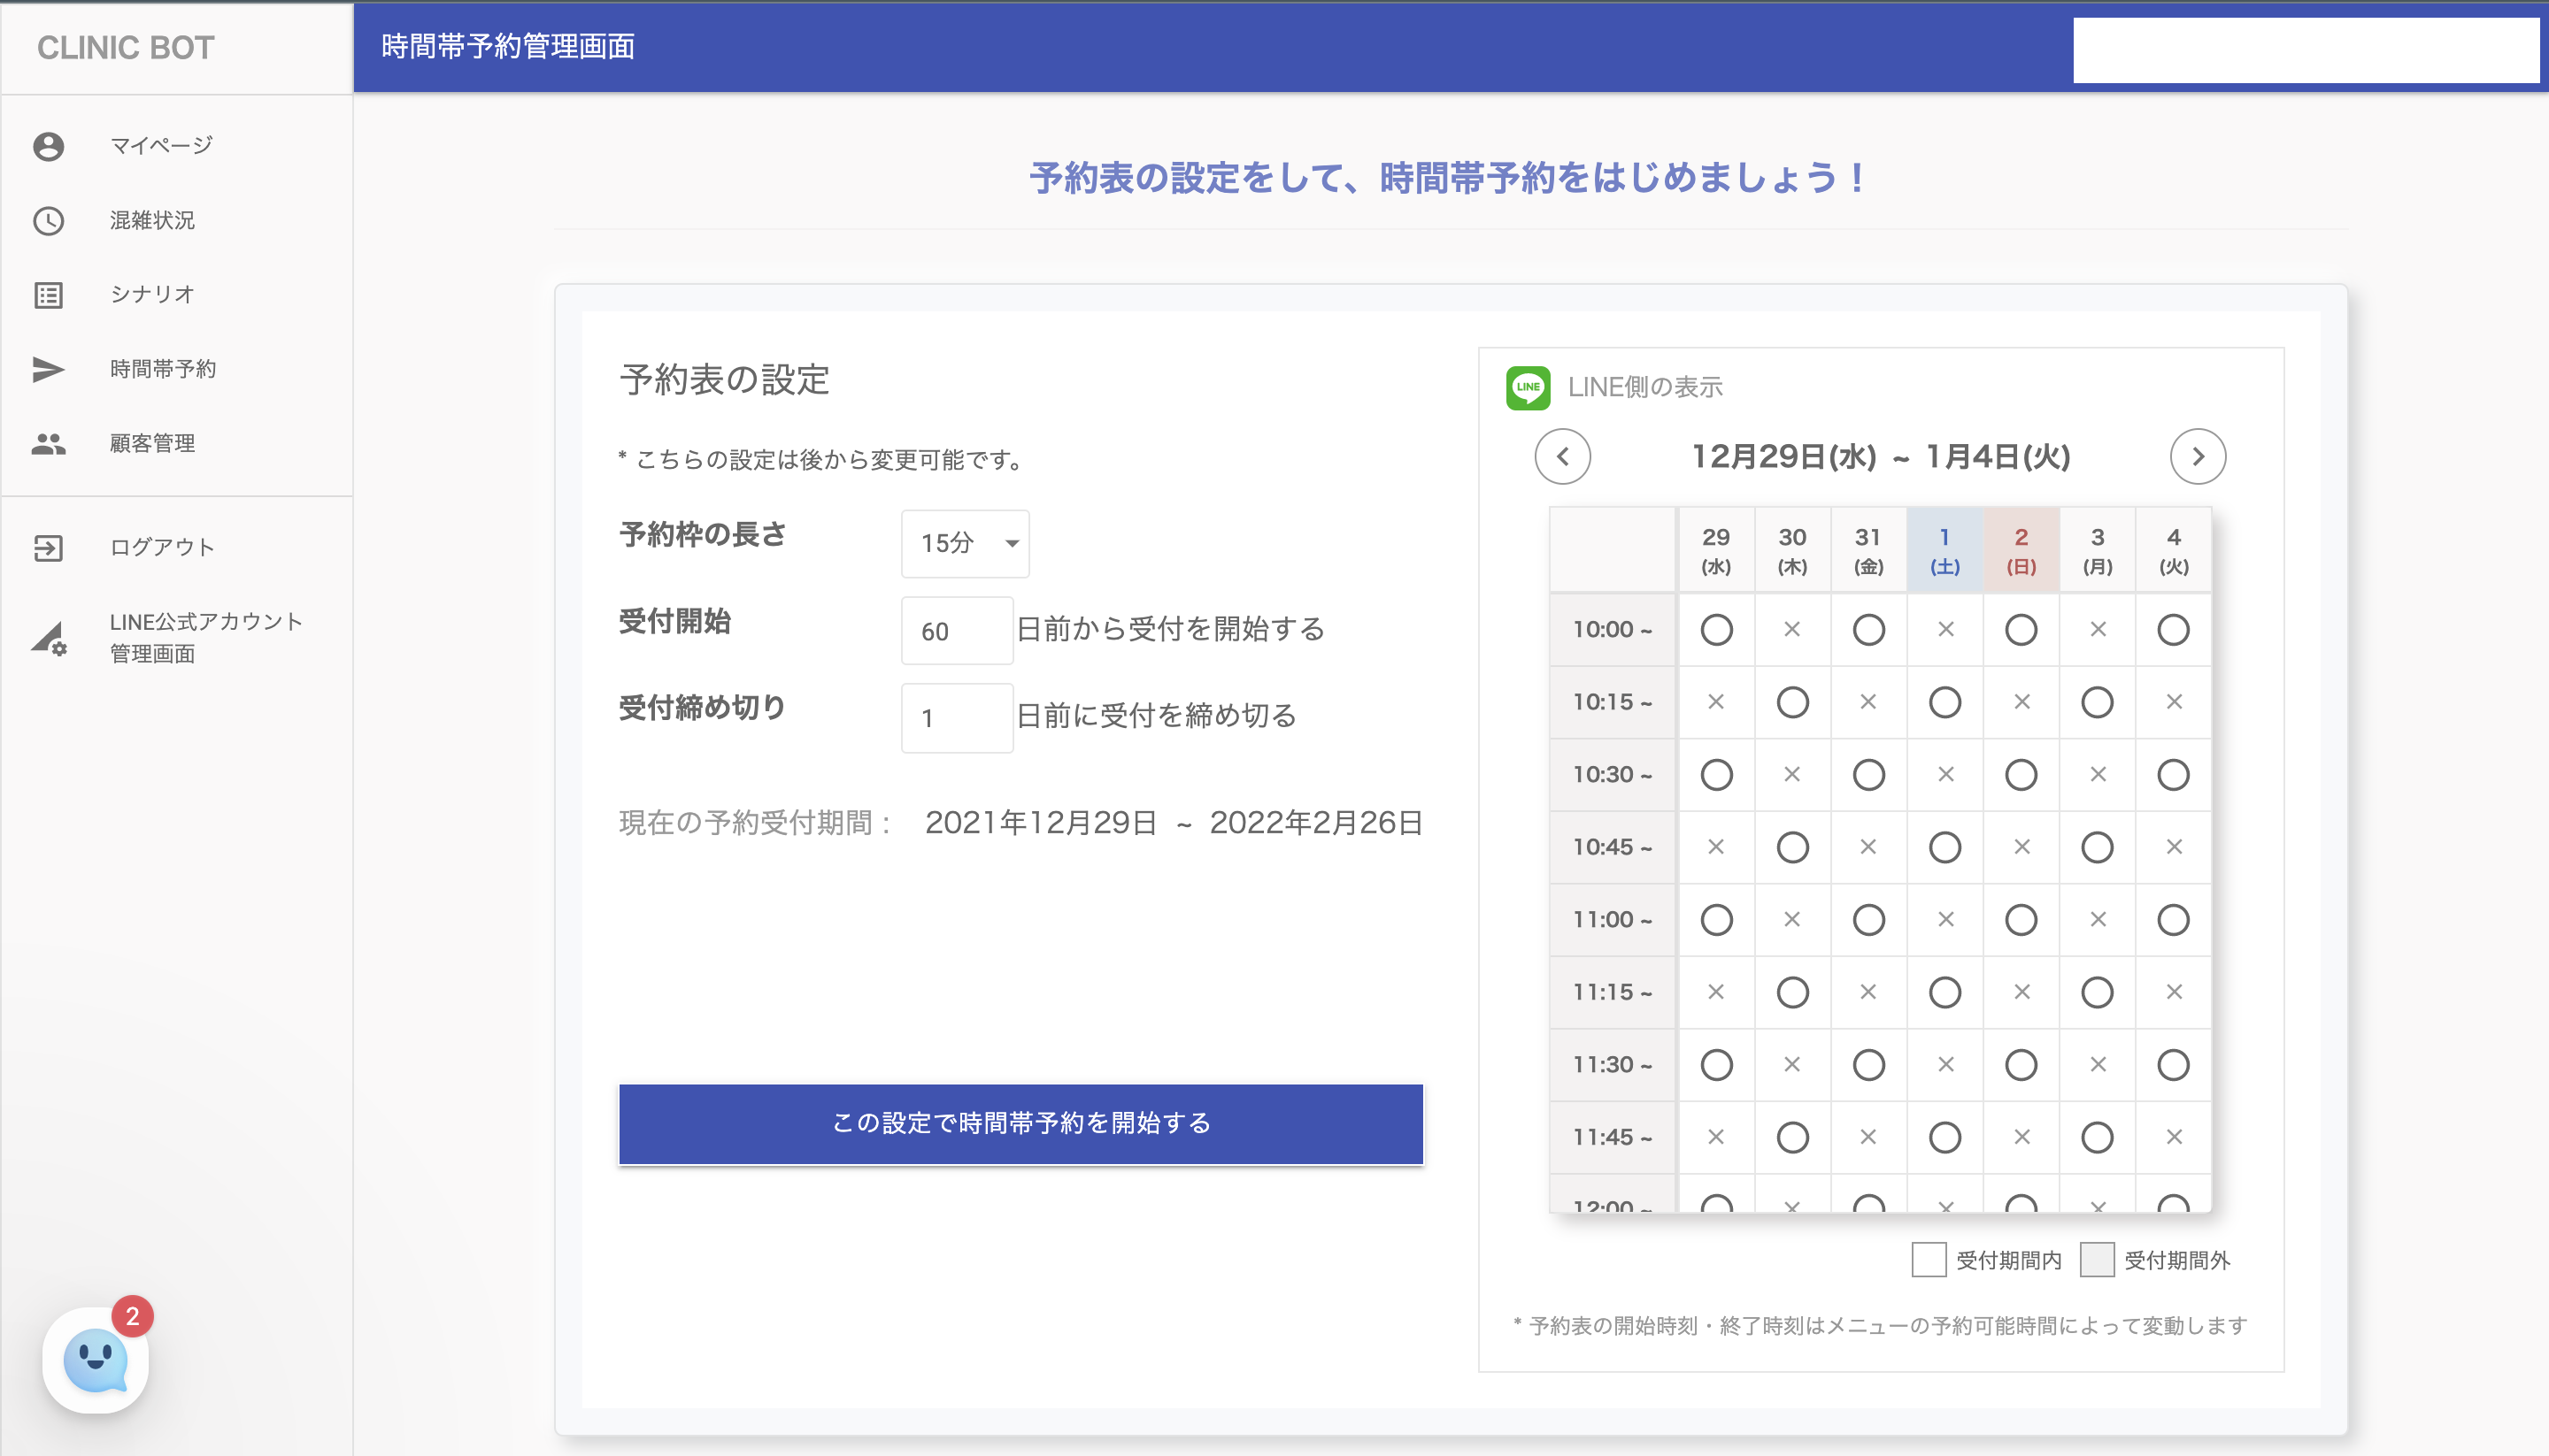The image size is (2549, 1456).
Task: Click the 受付期間外 grey legend swatch
Action: [x=2096, y=1260]
